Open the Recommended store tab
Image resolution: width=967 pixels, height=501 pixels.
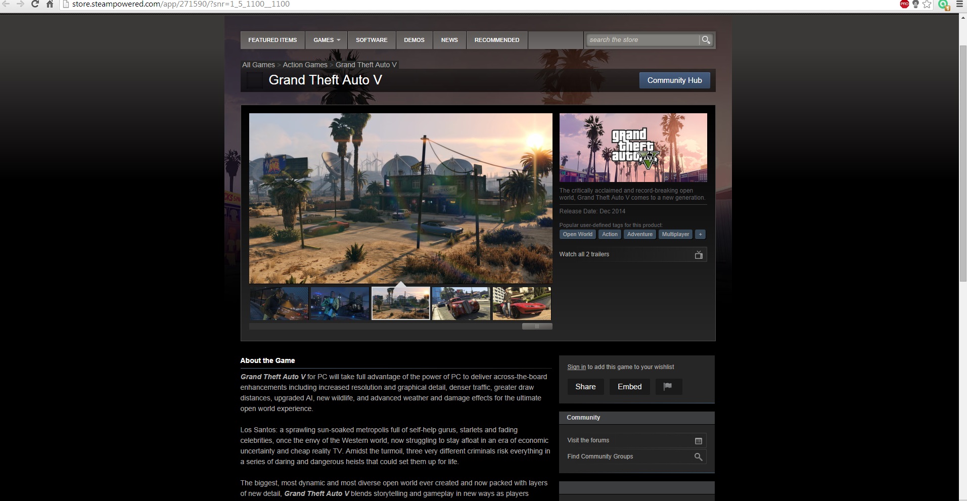(x=496, y=40)
